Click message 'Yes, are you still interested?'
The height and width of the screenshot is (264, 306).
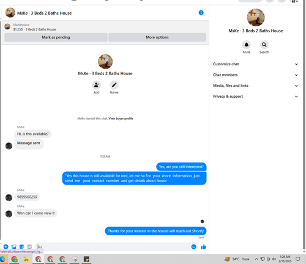coord(181,167)
